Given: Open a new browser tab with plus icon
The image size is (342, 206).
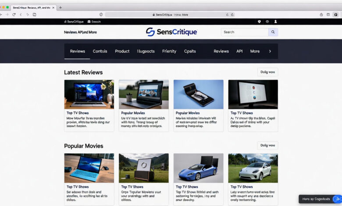Looking at the screenshot, I should (61, 7).
